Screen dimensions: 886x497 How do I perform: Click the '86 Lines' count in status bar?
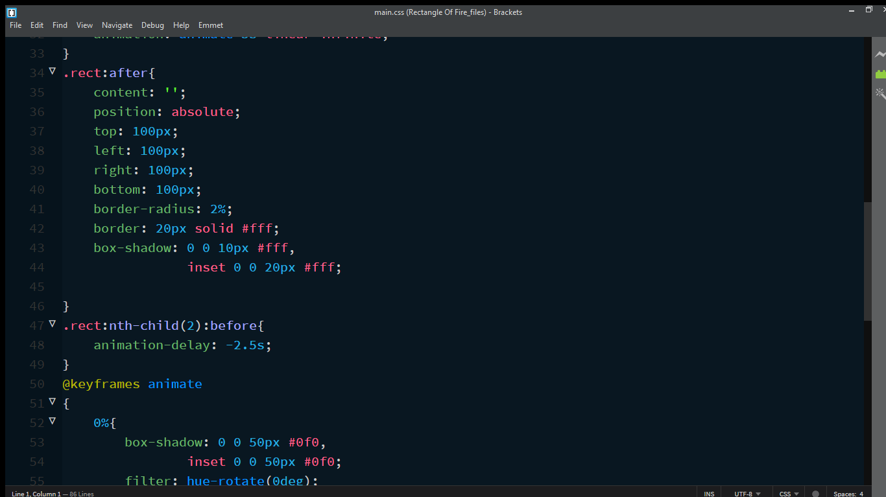[82, 494]
